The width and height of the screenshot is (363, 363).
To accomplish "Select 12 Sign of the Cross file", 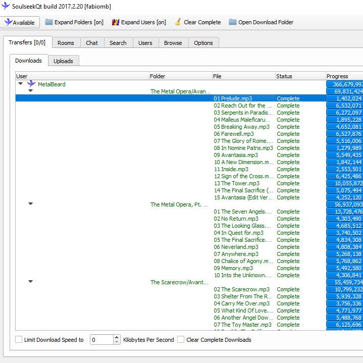I will point(243,176).
